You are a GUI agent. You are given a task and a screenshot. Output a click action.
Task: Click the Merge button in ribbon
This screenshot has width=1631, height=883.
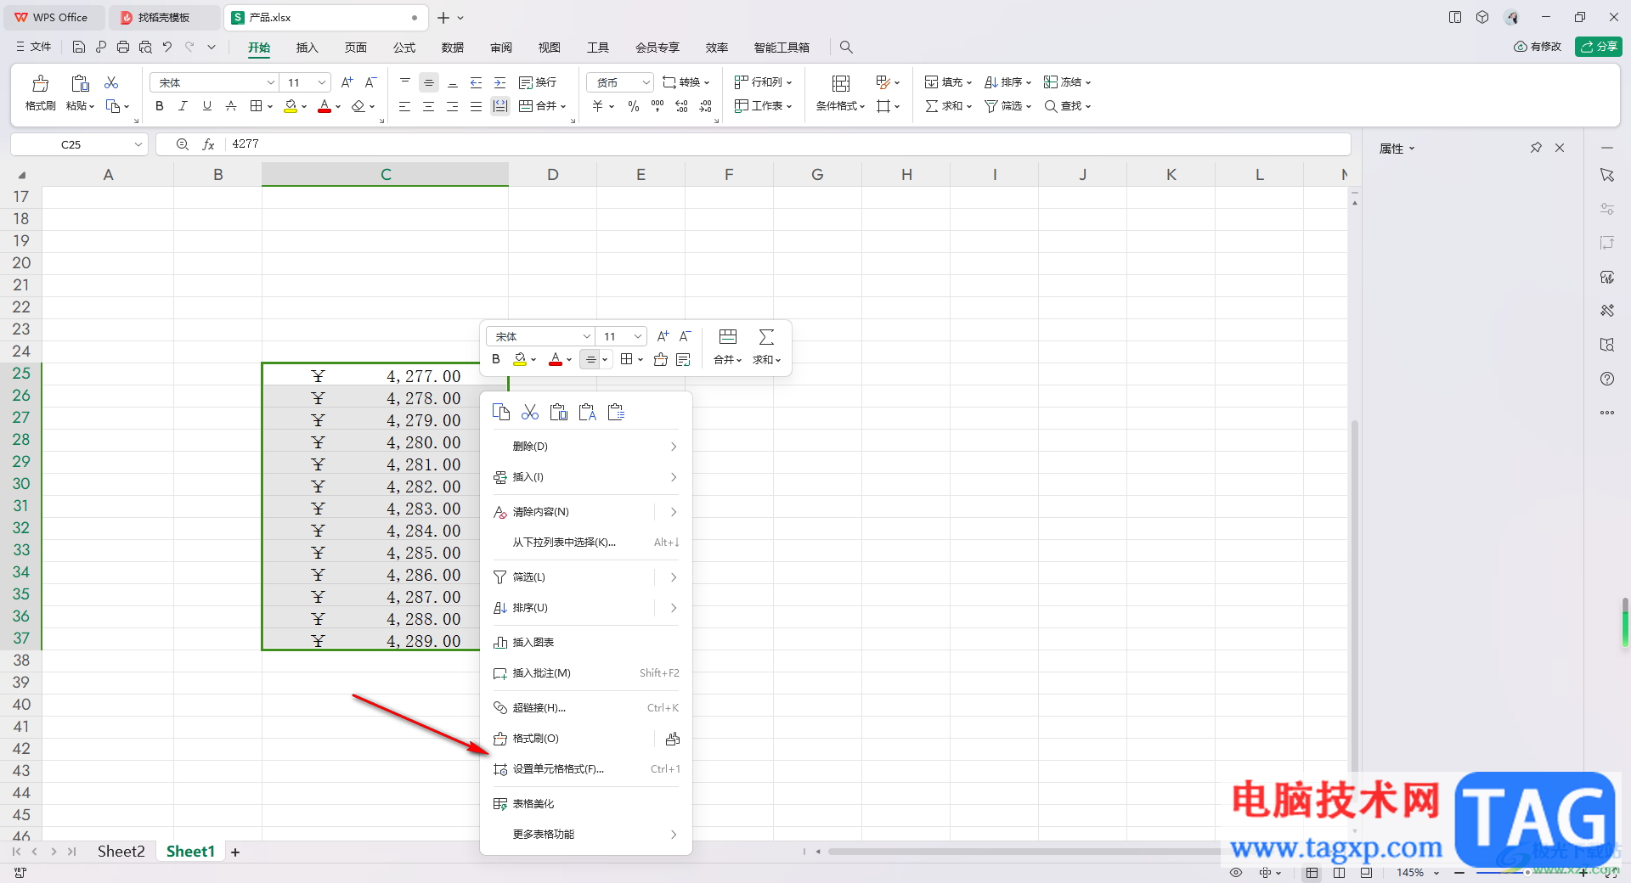pos(542,106)
